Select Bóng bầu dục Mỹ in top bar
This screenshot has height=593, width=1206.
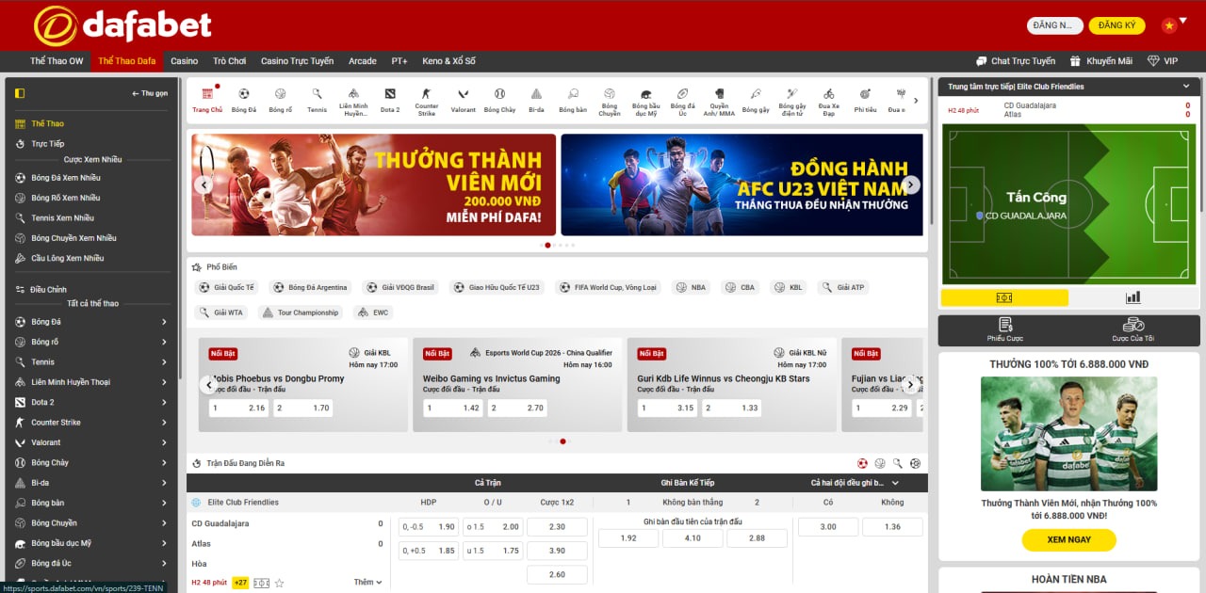[645, 102]
